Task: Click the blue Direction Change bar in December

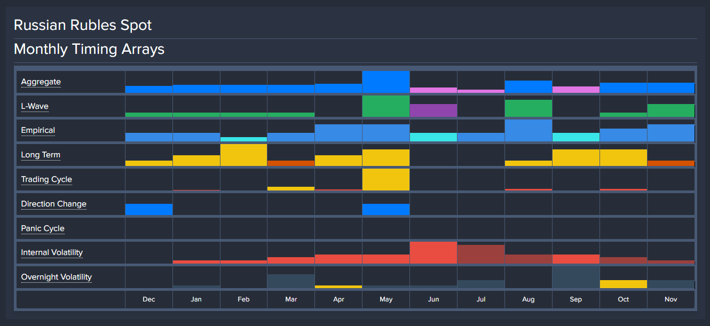Action: tap(149, 209)
